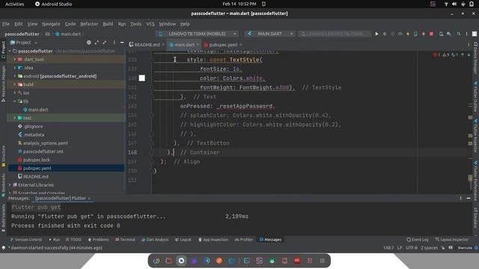Close the main.dart editor tab
Screen dimensions: 479x269
[x=198, y=45]
